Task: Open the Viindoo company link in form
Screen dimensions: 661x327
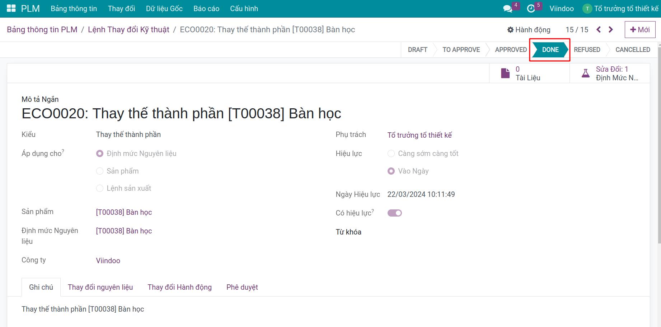Action: [108, 261]
